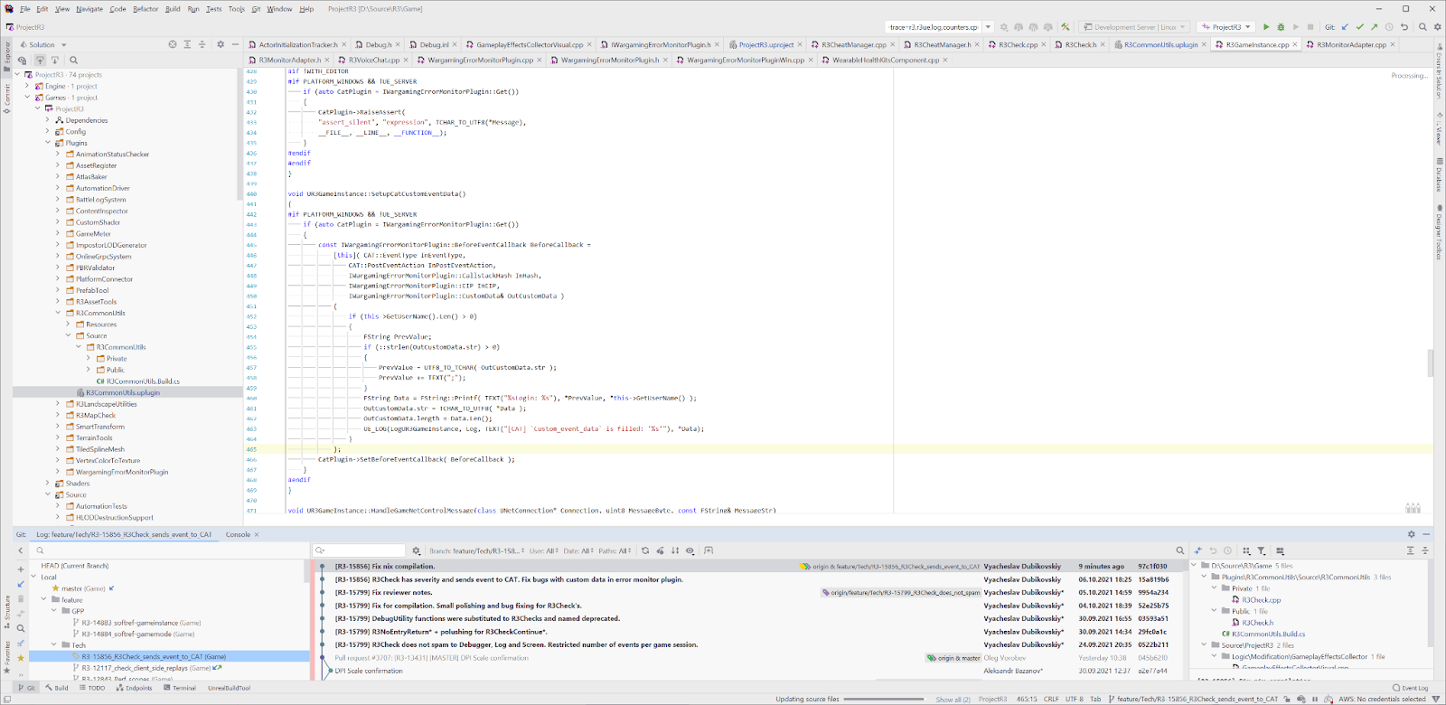1446x705 pixels.
Task: Toggle the favorite star in branches sidebar
Action: 21,658
